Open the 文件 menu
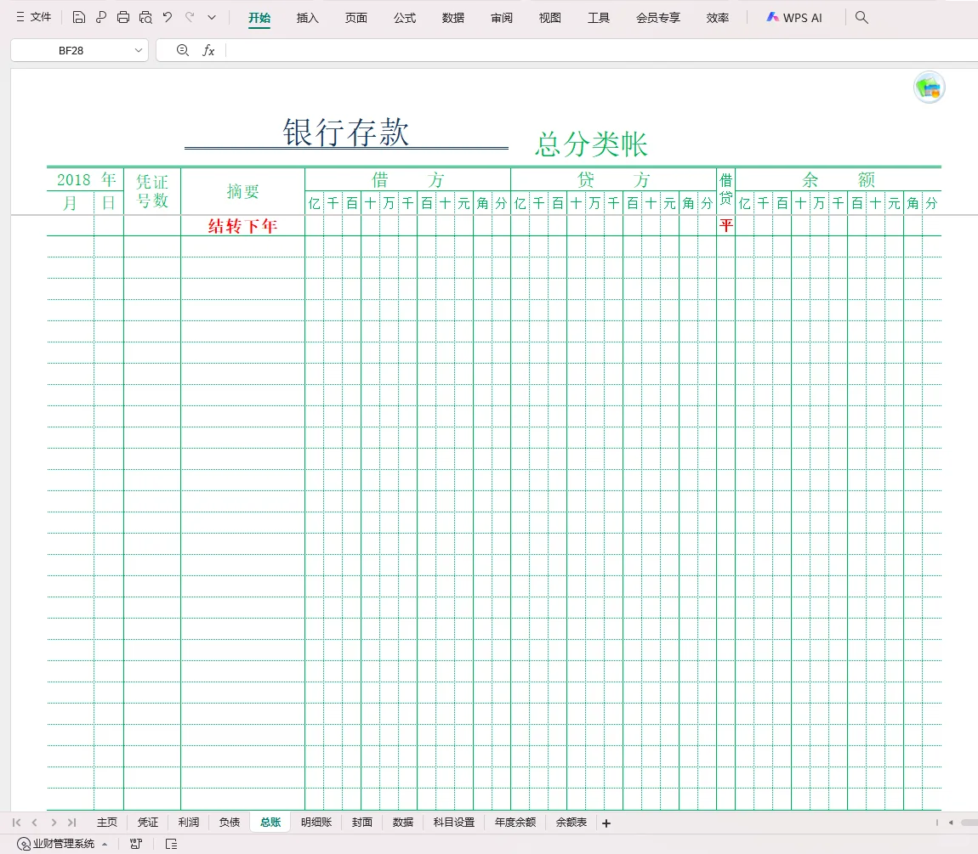 coord(32,16)
